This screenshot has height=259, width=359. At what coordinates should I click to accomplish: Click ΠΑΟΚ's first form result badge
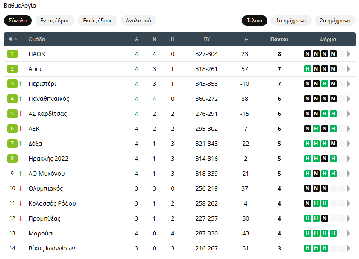coord(308,54)
